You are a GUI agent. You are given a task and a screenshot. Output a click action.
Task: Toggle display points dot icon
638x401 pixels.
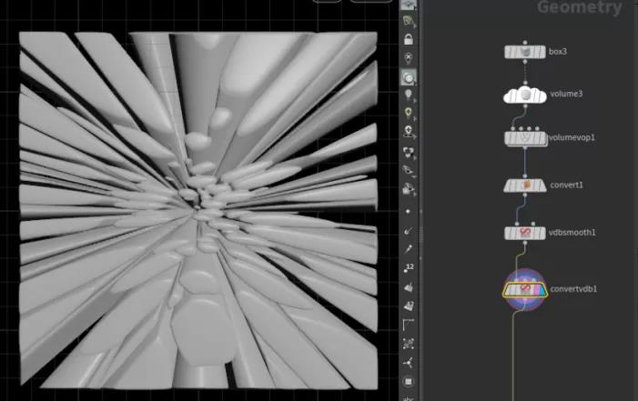coord(408,211)
